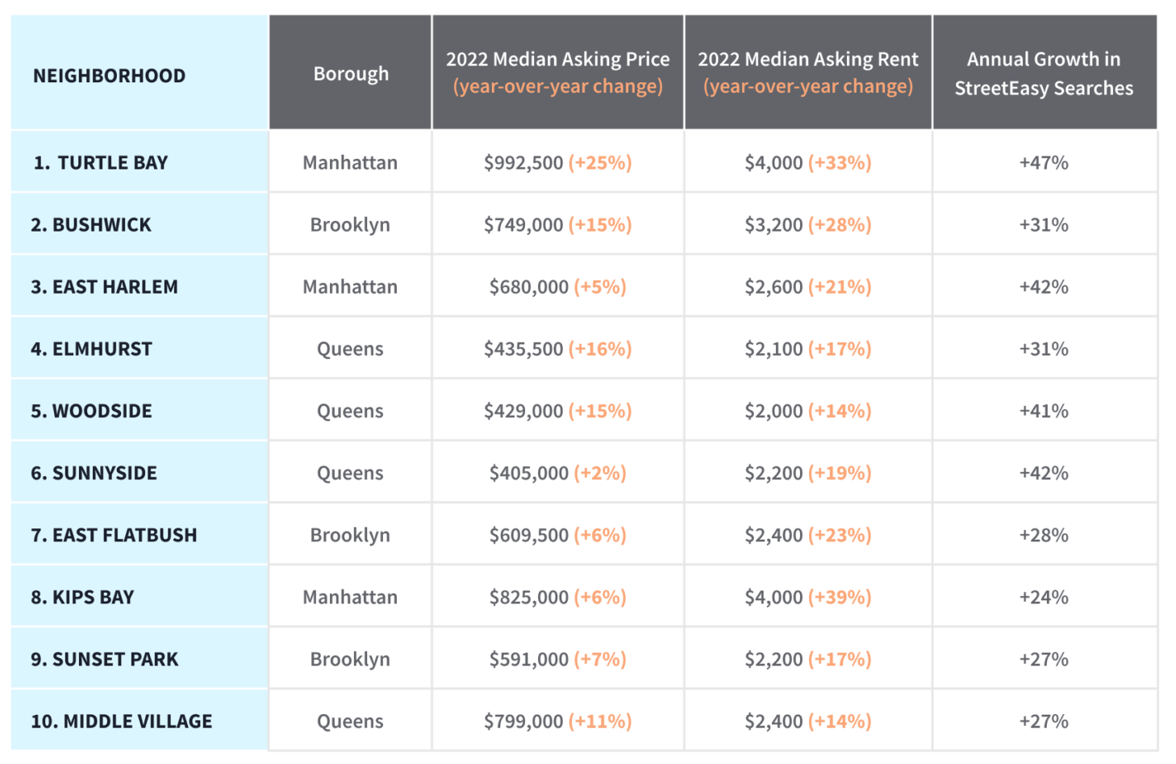Select the East Harlem neighborhood cell
1176x764 pixels.
[x=104, y=287]
